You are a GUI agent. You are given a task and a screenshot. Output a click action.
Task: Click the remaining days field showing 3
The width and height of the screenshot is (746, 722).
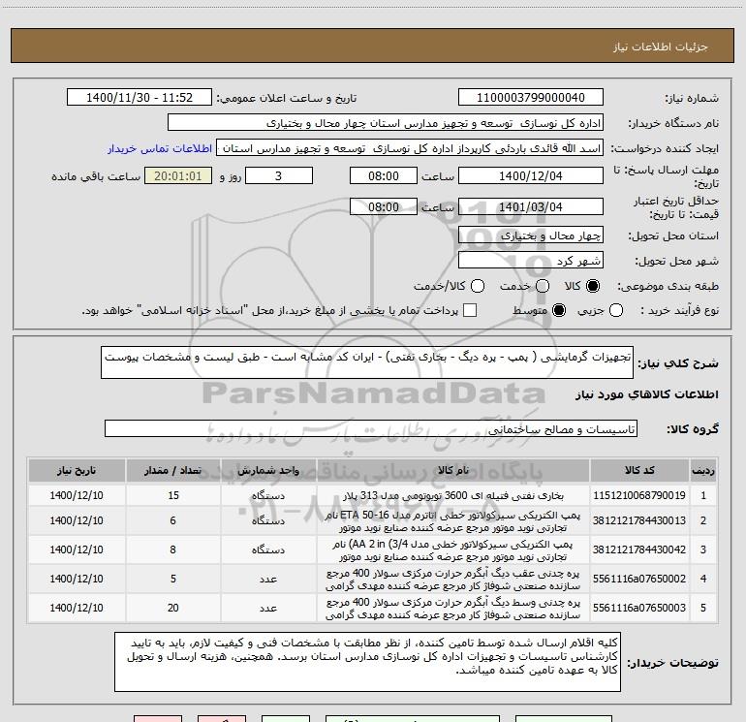pyautogui.click(x=279, y=176)
